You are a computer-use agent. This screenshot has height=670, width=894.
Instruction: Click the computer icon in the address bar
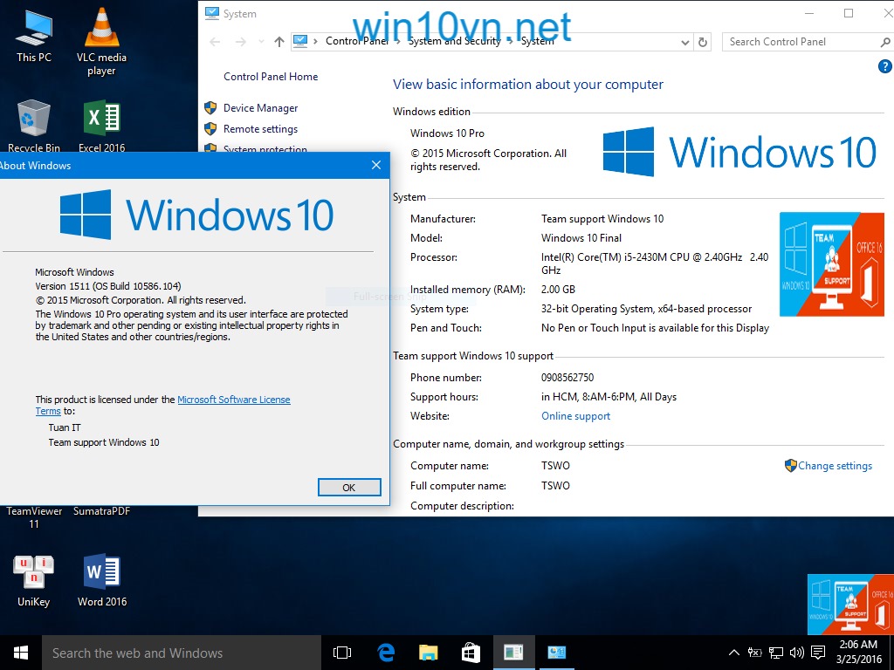[x=300, y=41]
